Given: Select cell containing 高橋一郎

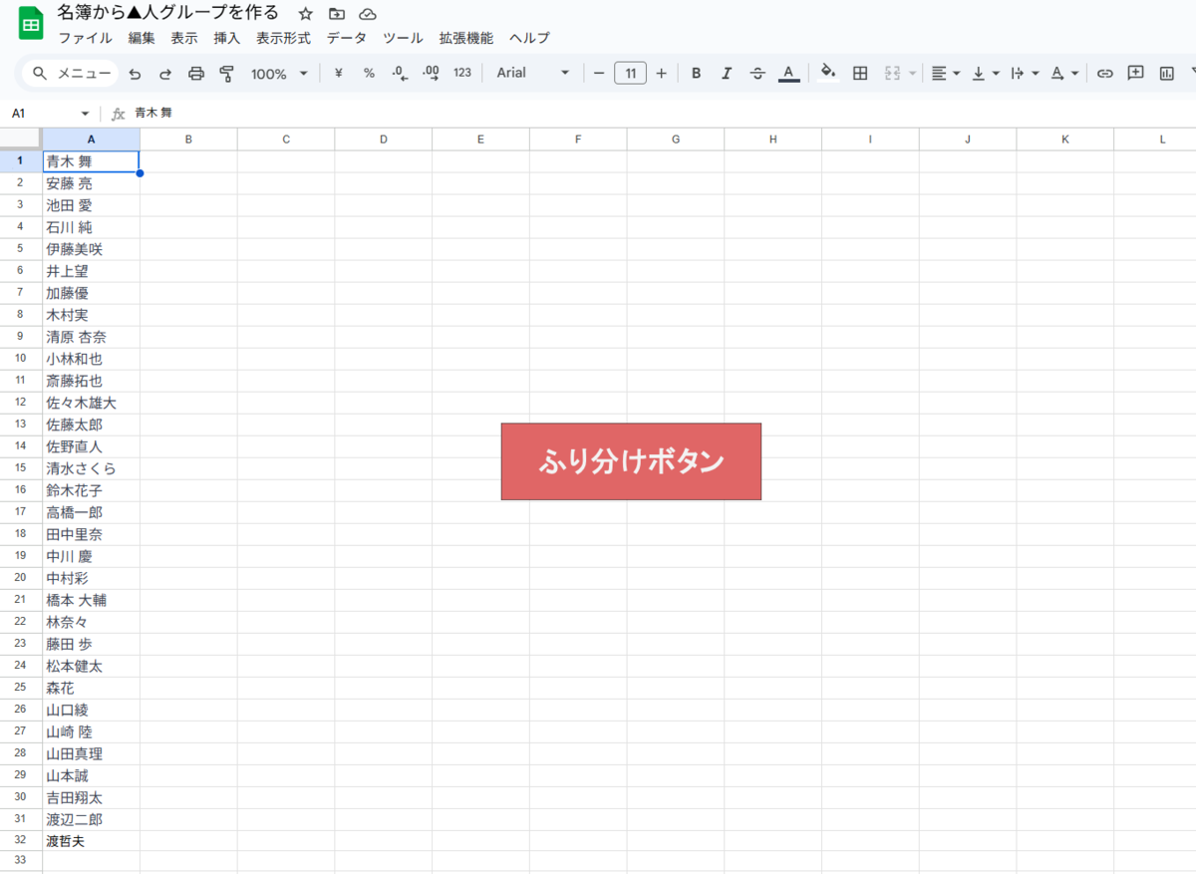Looking at the screenshot, I should pyautogui.click(x=91, y=512).
